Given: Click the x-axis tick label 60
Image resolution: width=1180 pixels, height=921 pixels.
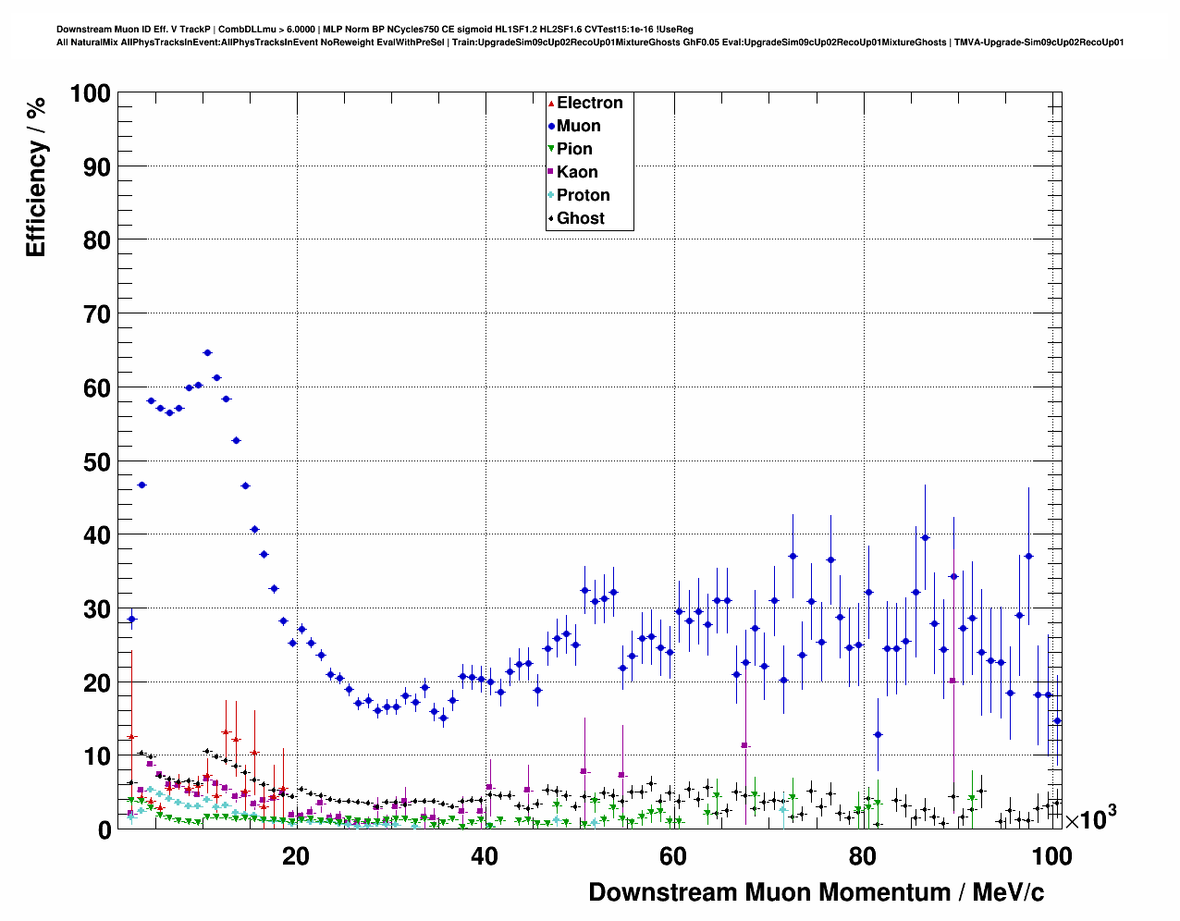Looking at the screenshot, I should tap(673, 856).
